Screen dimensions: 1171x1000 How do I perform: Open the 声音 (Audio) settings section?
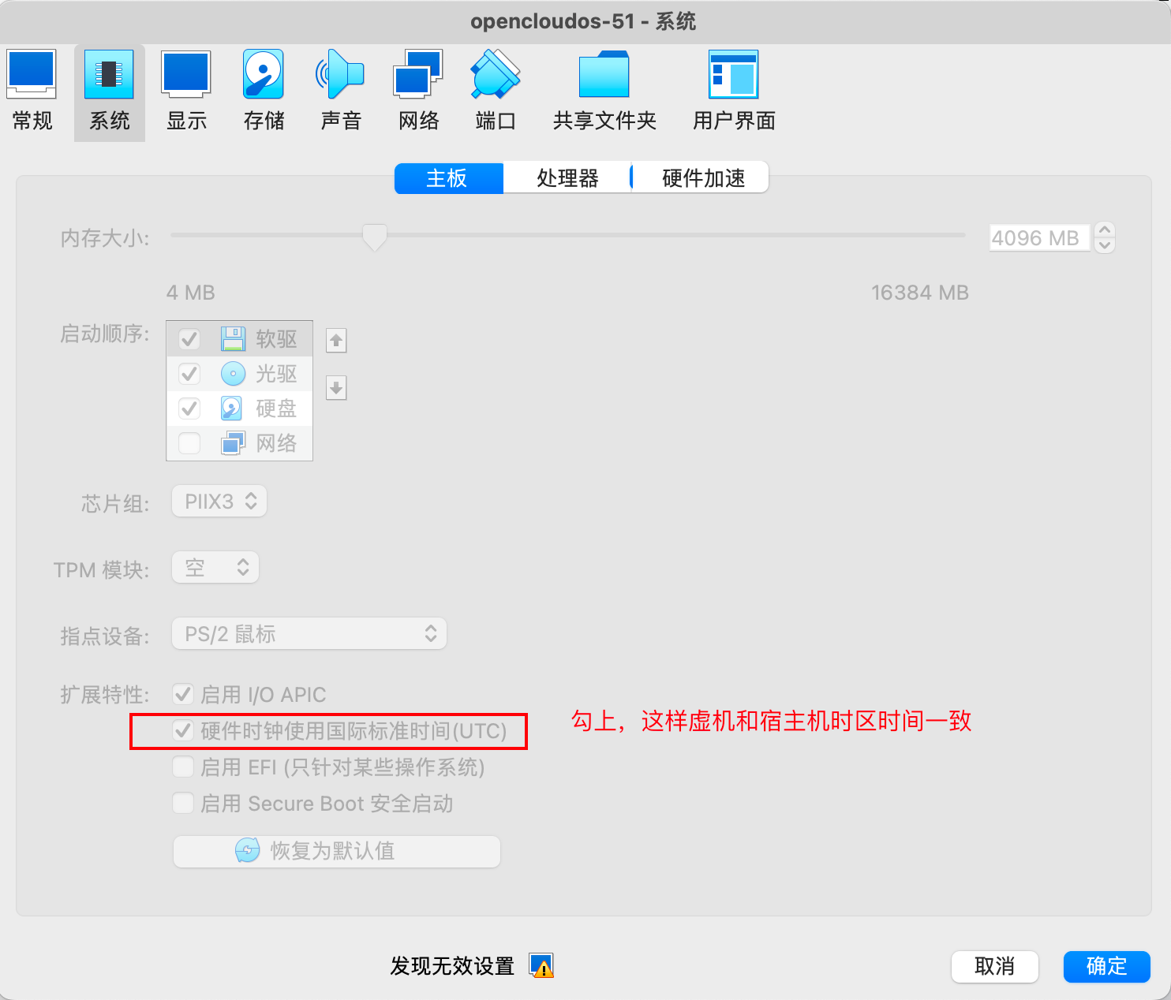tap(341, 91)
